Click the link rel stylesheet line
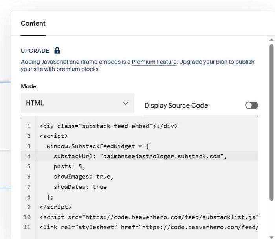Screen dimensions: 275x239 [149, 228]
